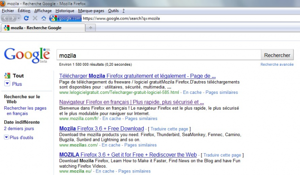
Task: Click 'Traduire cette page' for mozilas.com result
Action: click(169, 129)
